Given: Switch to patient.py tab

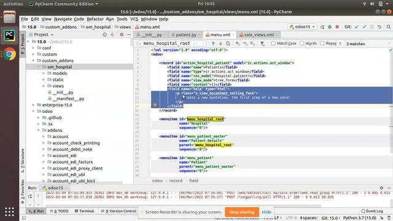Looking at the screenshot, I should [x=185, y=35].
